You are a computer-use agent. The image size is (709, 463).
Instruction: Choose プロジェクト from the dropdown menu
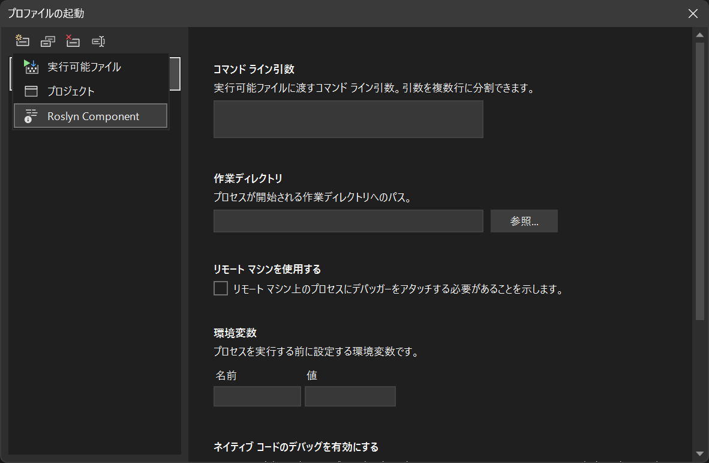click(91, 91)
